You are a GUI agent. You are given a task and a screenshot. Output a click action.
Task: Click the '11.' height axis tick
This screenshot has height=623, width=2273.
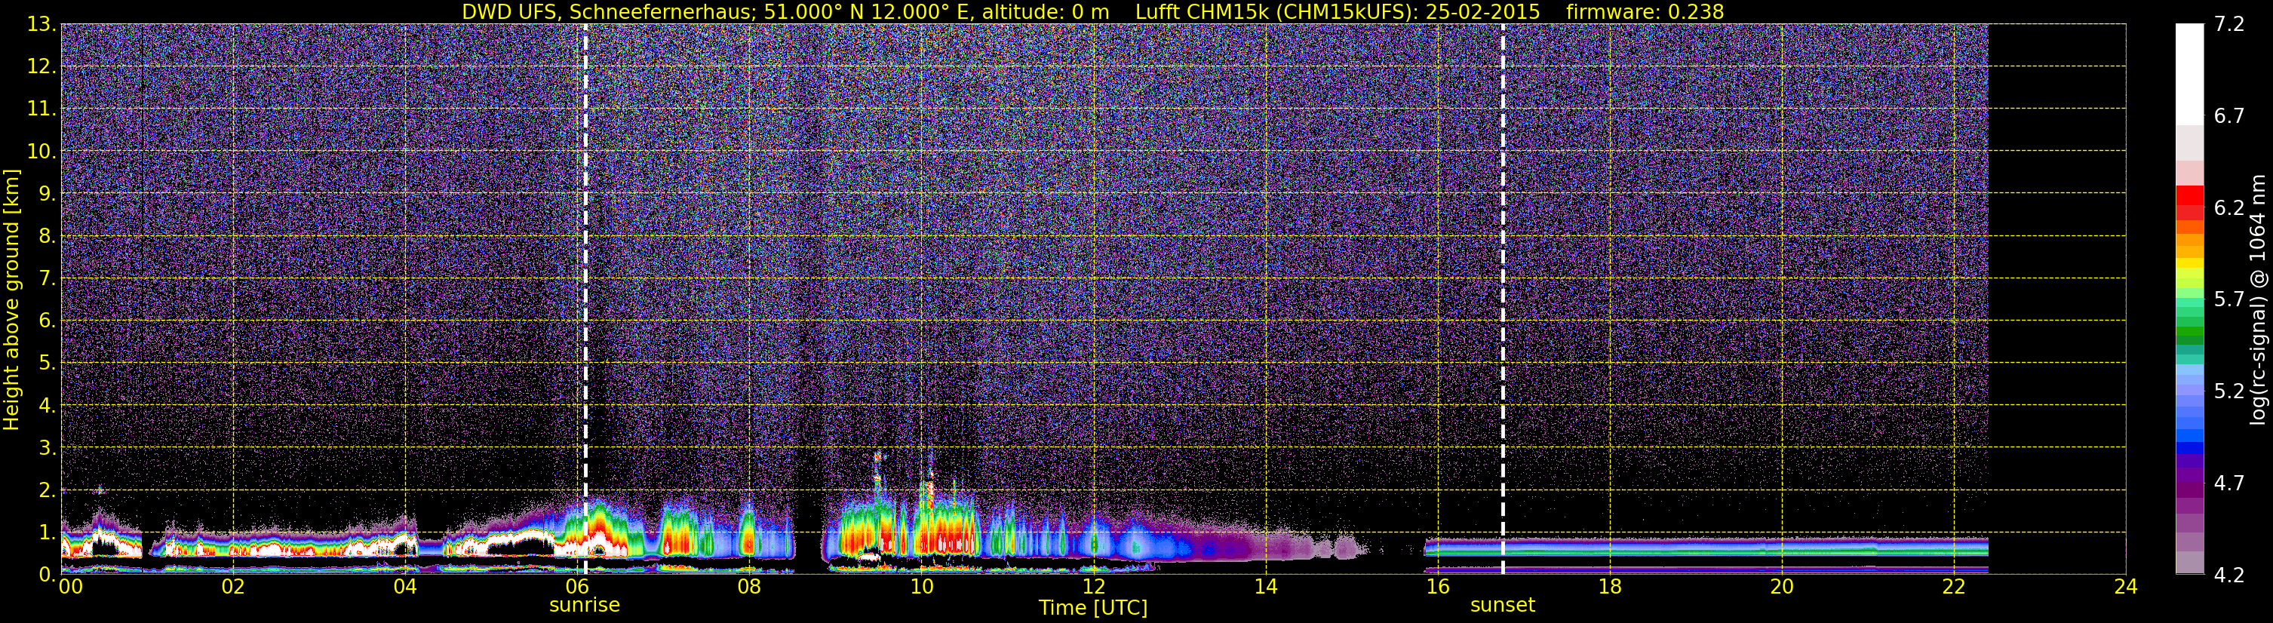41,109
